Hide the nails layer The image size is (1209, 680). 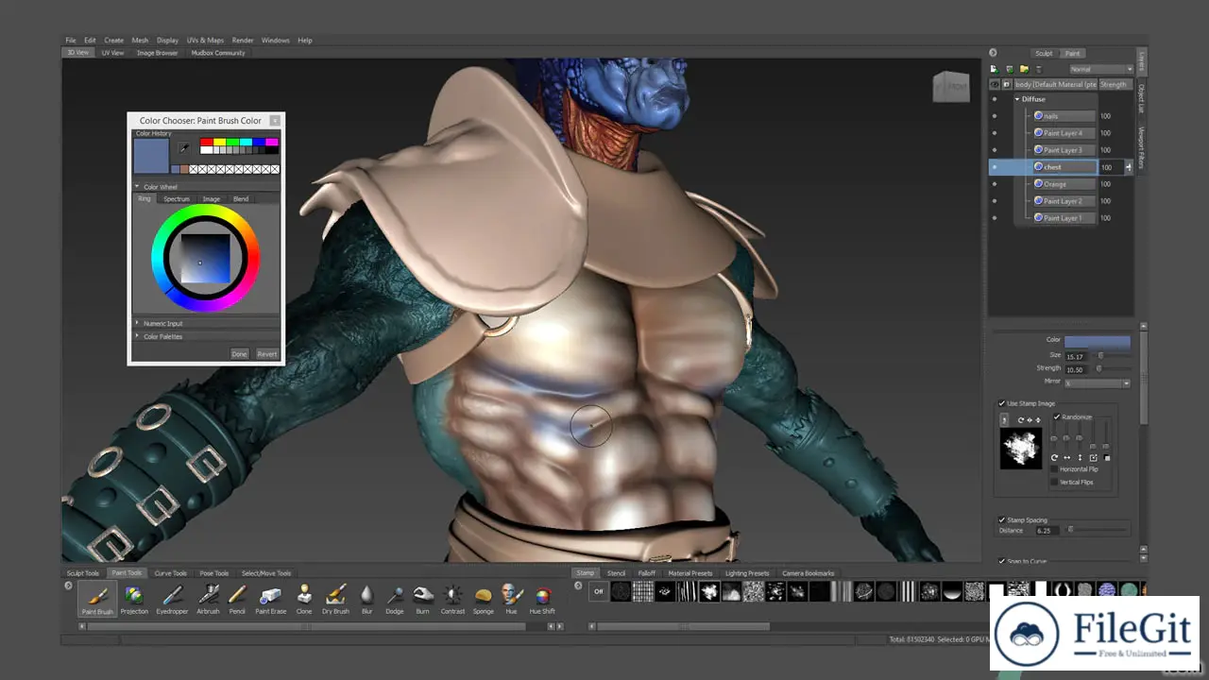[x=994, y=116]
